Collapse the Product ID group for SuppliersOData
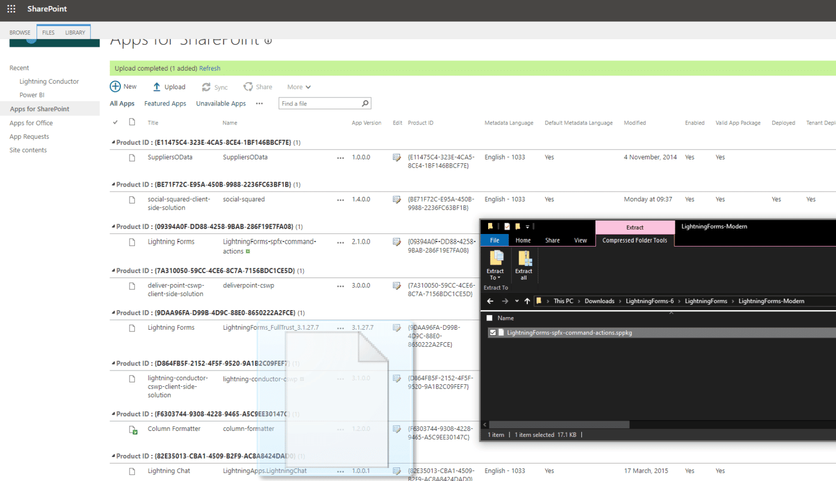Screen dimensions: 836x481 pyautogui.click(x=113, y=142)
